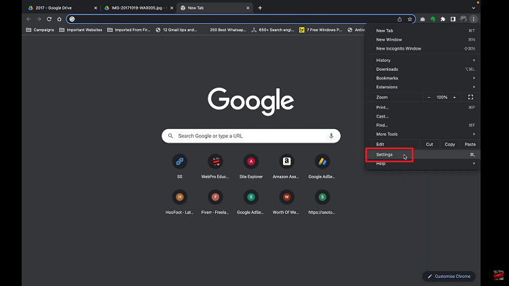
Task: Expand the Bookmarks submenu
Action: (422, 78)
